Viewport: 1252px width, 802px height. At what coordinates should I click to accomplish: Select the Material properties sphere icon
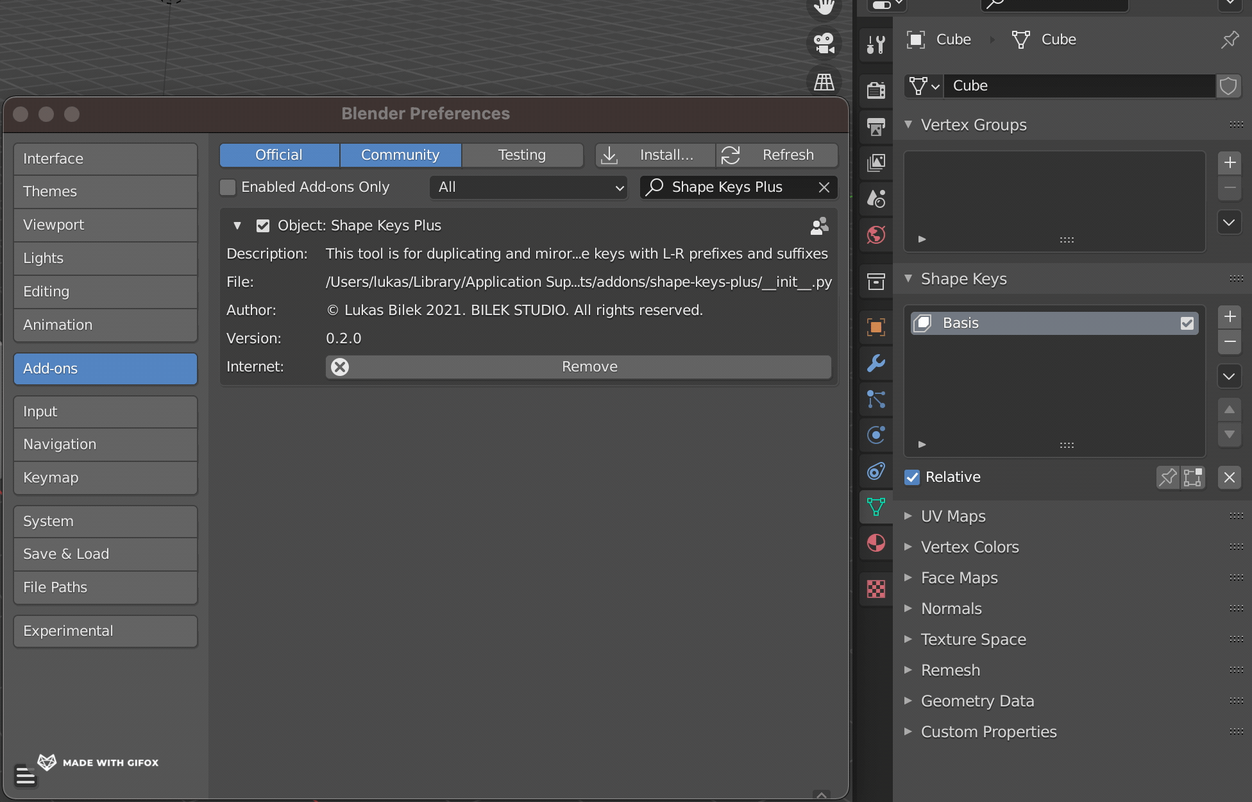pos(876,542)
